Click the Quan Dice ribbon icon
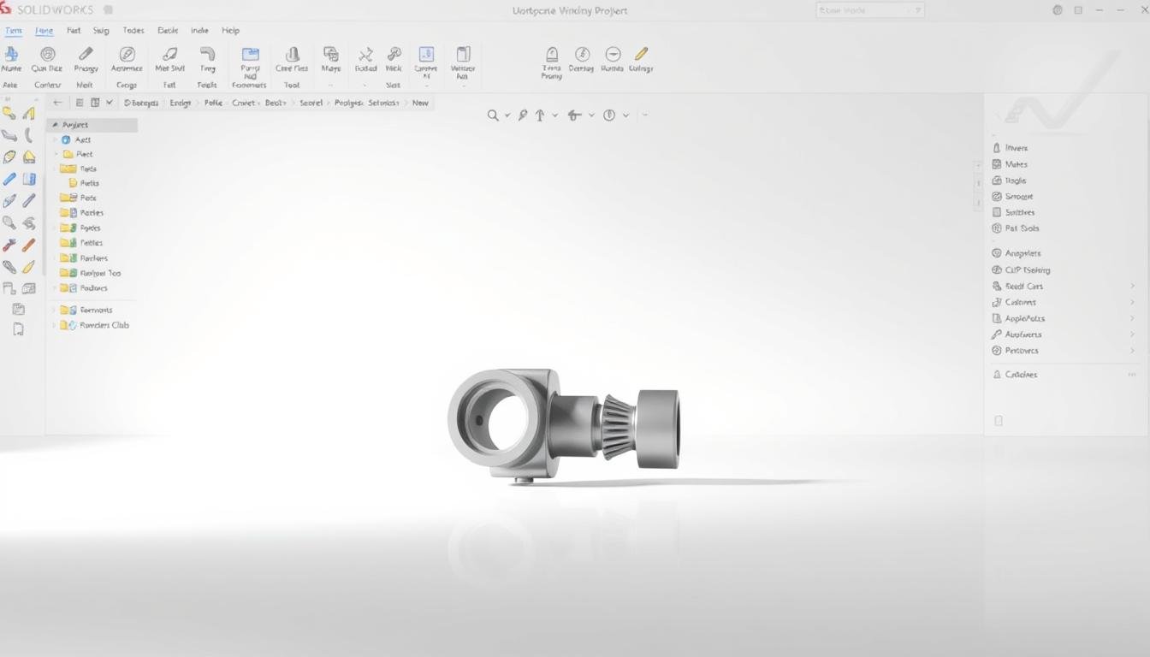 click(47, 55)
